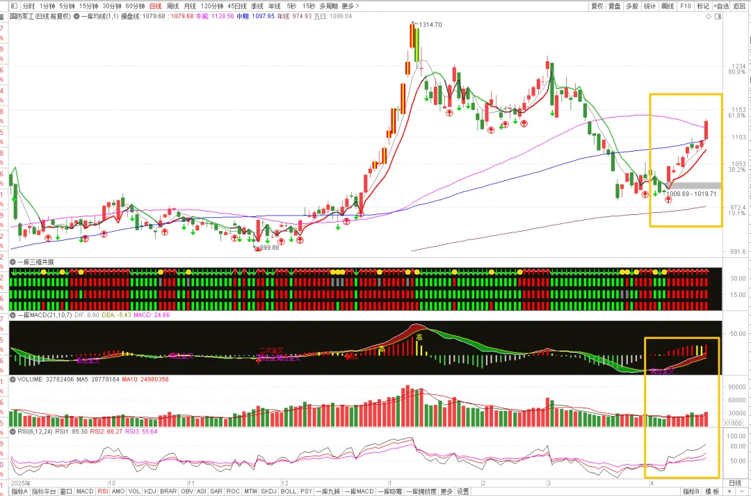This screenshot has width=751, height=496.
Task: Click the 标记 mark button
Action: (702, 6)
